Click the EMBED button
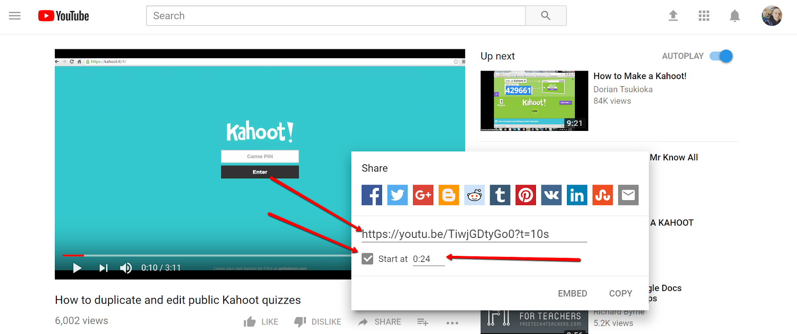 (572, 294)
